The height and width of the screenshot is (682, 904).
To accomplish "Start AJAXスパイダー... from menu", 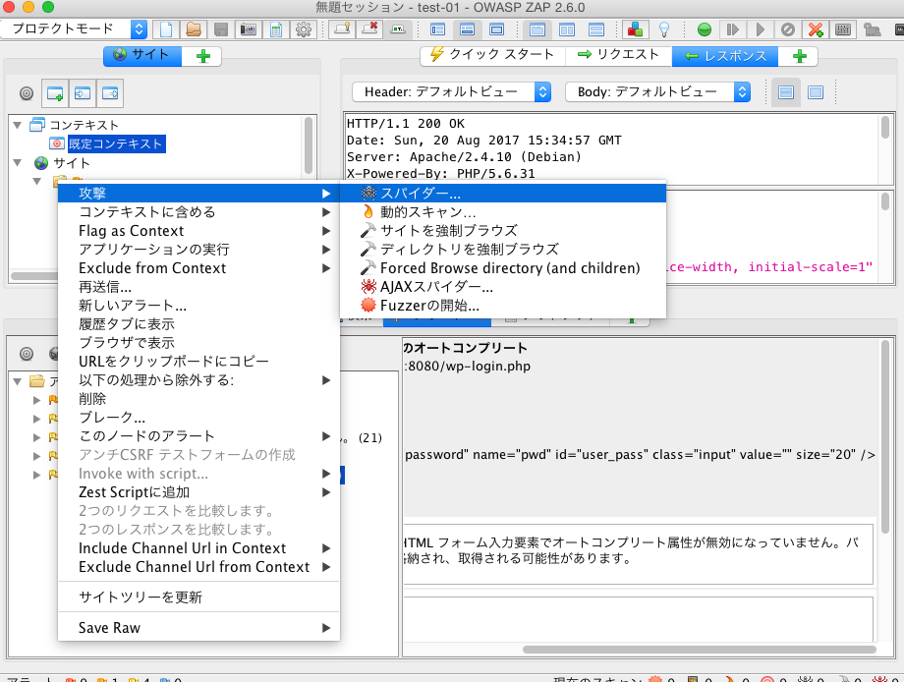I will point(503,287).
